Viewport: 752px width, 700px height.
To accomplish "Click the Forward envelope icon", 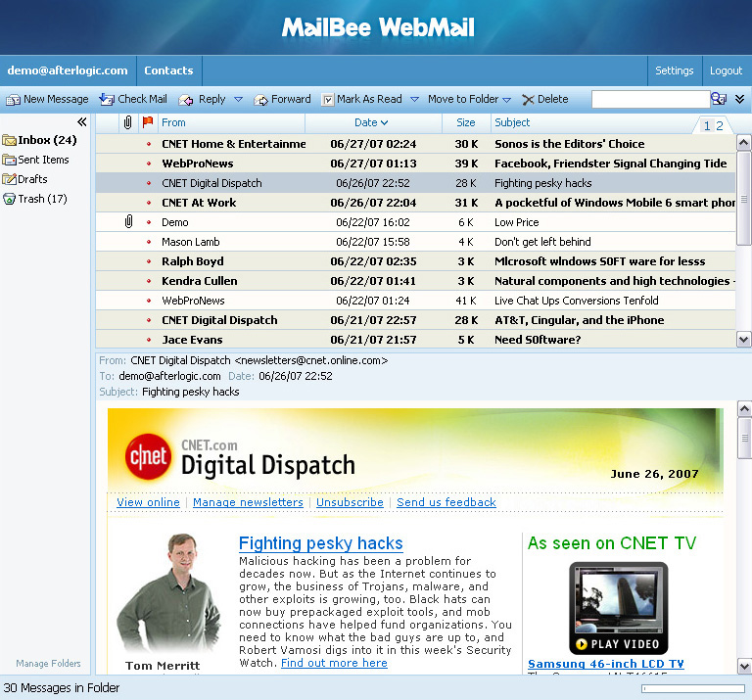I will 260,100.
